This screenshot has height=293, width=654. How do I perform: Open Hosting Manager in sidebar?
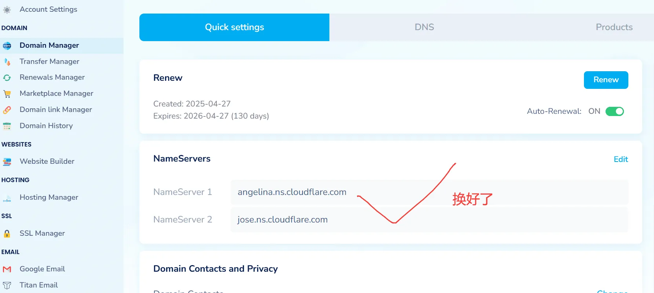click(49, 198)
